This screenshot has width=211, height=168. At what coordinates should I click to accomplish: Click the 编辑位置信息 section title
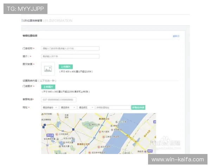[x=30, y=36]
